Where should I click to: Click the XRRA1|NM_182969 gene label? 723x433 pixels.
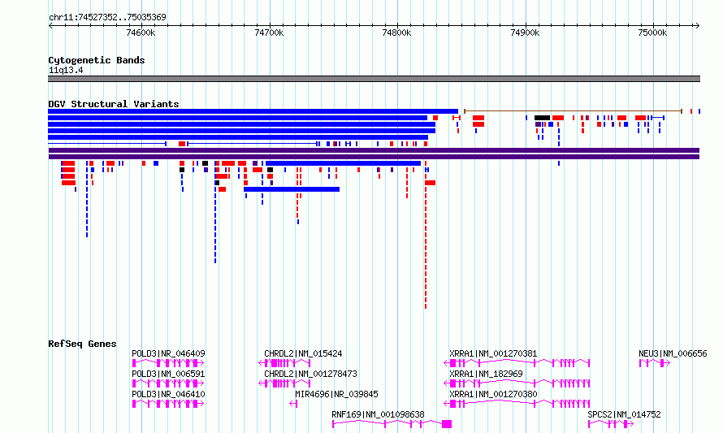point(486,374)
